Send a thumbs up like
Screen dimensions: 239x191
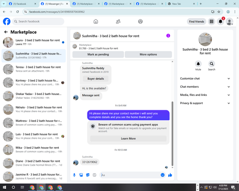coord(170,175)
